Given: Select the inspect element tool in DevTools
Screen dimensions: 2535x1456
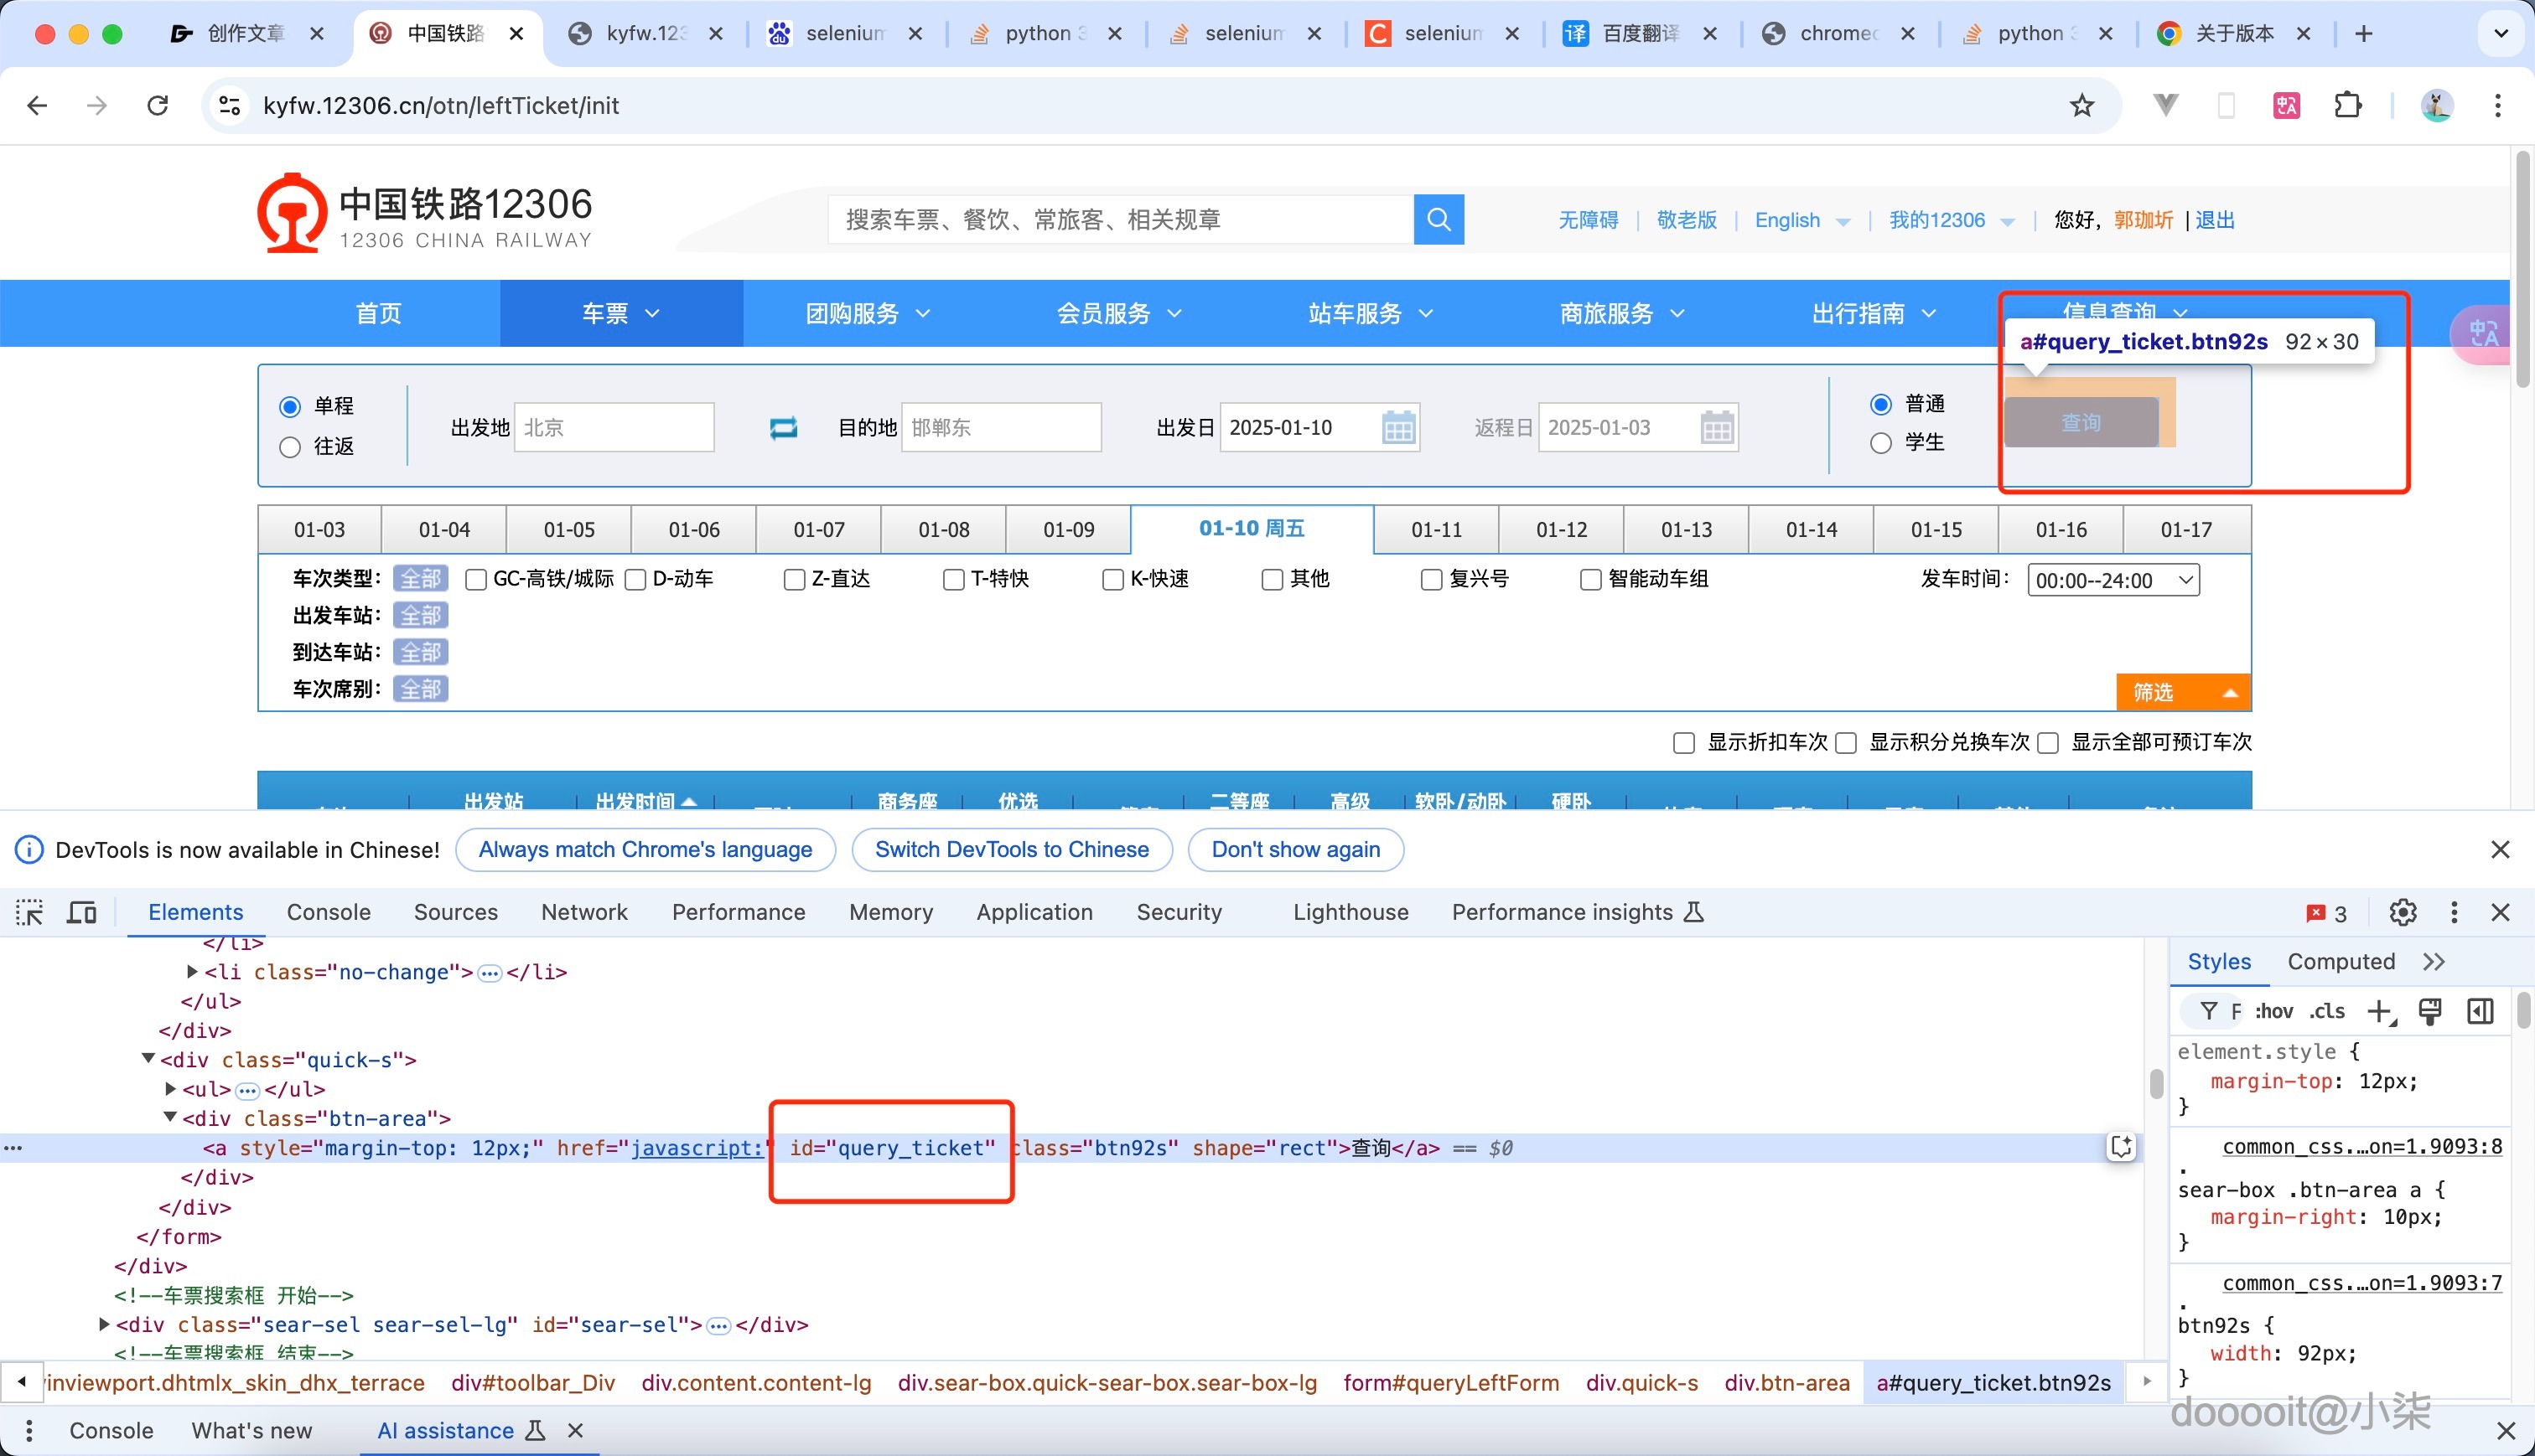Looking at the screenshot, I should point(29,912).
